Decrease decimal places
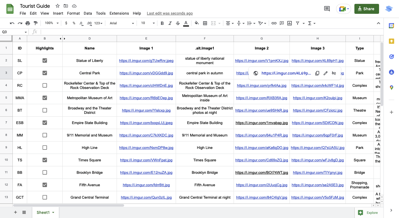Viewport: 399px width, 218px height. tap(81, 23)
